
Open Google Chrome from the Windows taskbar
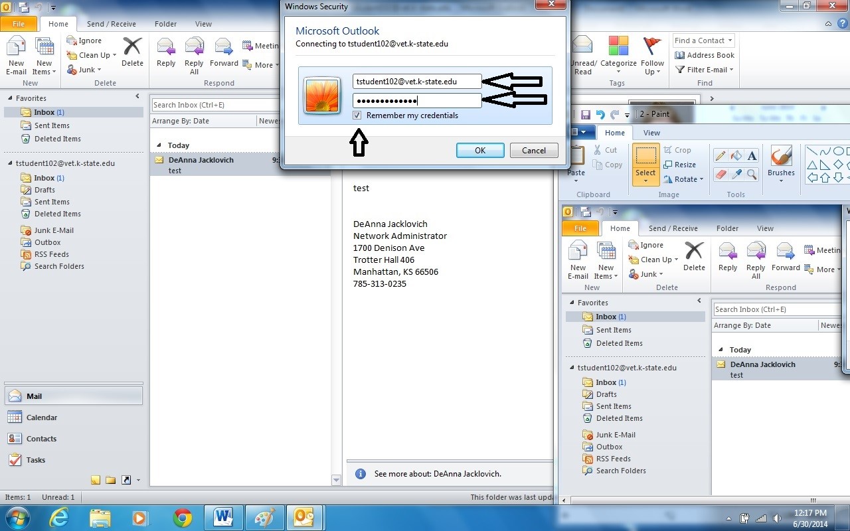pyautogui.click(x=183, y=517)
